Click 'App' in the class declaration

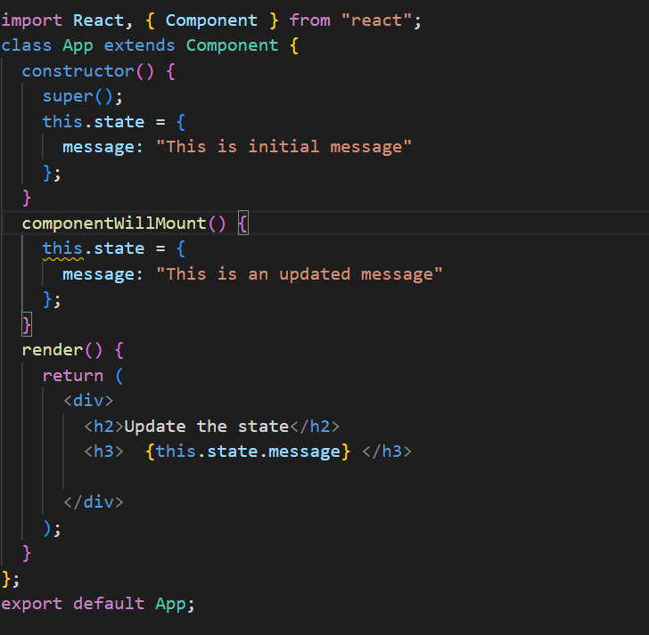click(78, 45)
